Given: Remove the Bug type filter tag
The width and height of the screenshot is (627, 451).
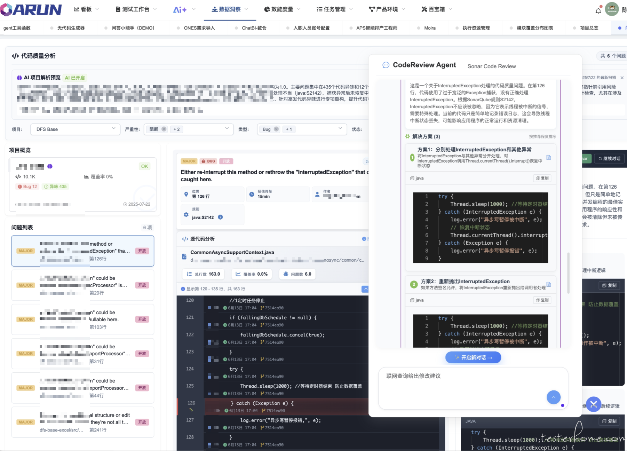Looking at the screenshot, I should click(x=276, y=129).
